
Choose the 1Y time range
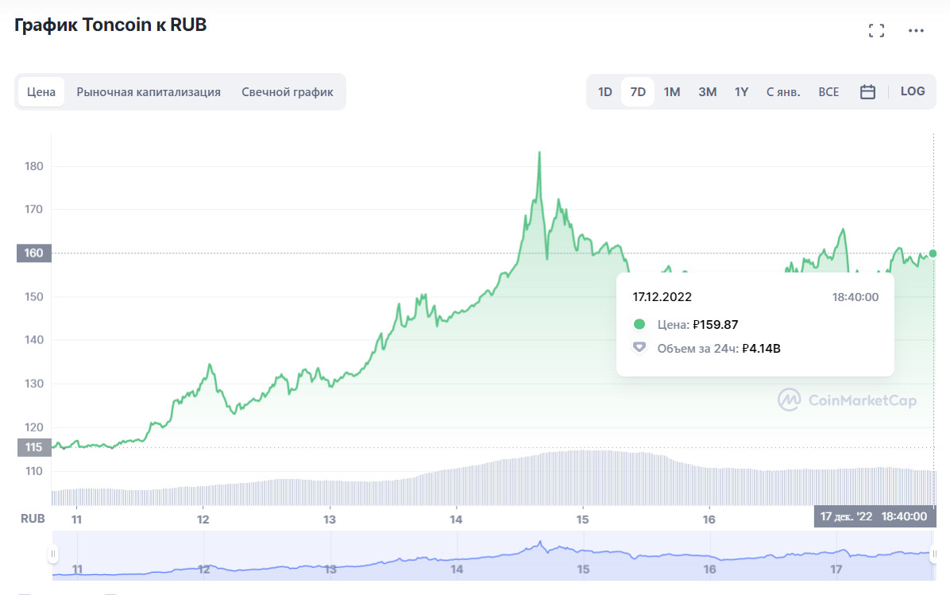click(741, 92)
